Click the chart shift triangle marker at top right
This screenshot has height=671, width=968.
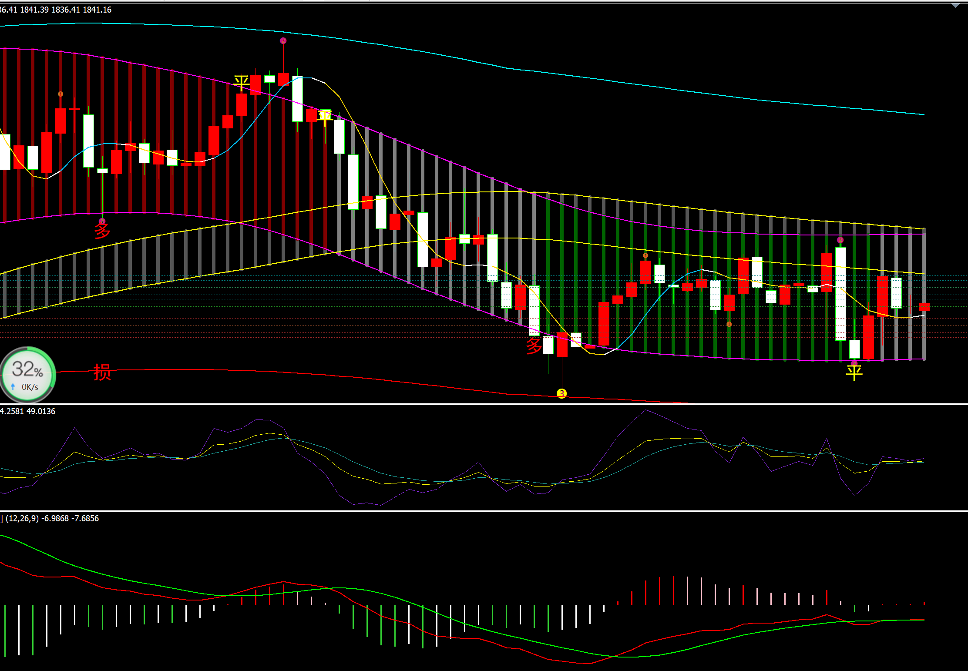pos(955,6)
